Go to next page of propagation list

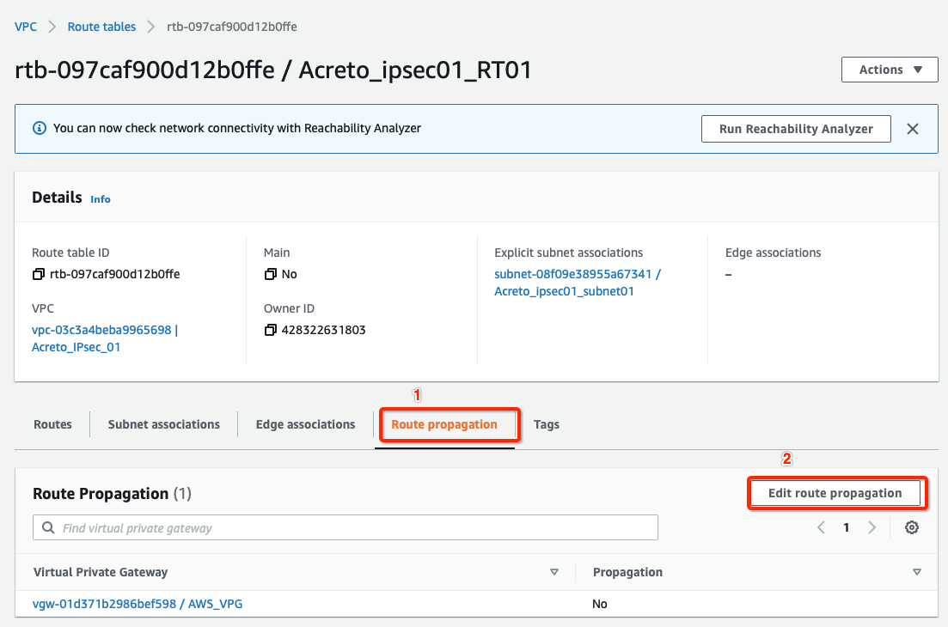click(872, 527)
